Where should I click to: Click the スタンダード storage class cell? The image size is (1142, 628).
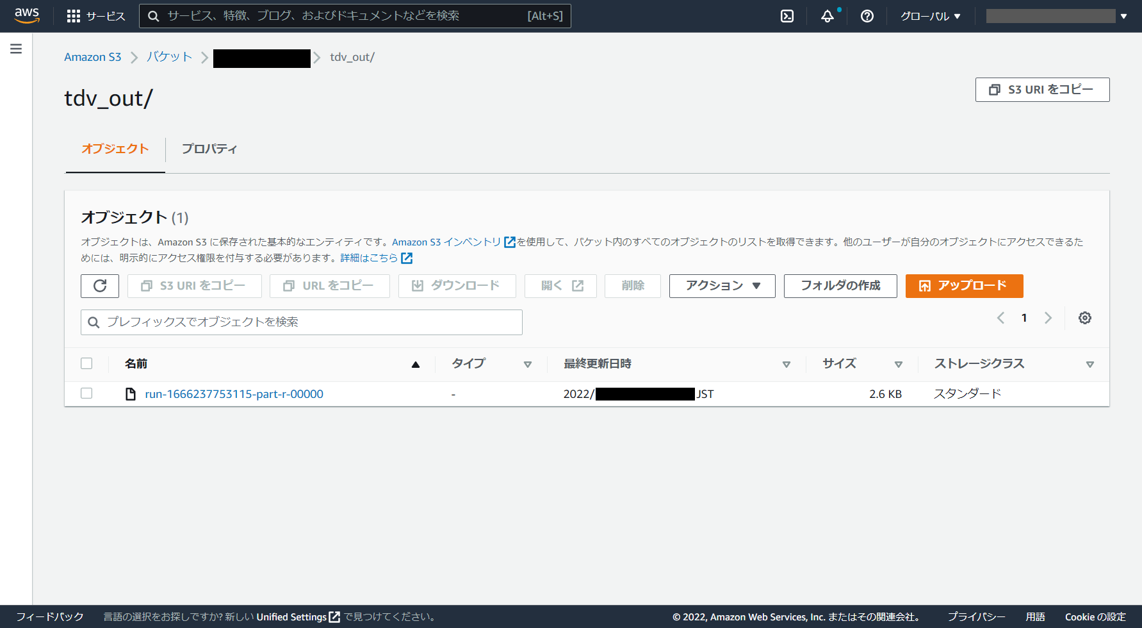coord(967,394)
